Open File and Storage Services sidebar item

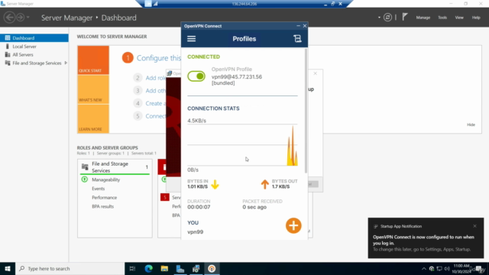37,63
